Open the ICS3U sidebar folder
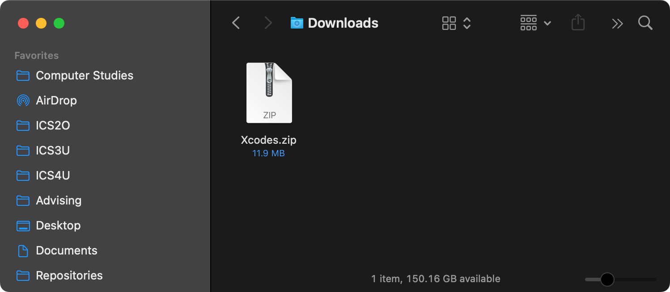 [52, 150]
